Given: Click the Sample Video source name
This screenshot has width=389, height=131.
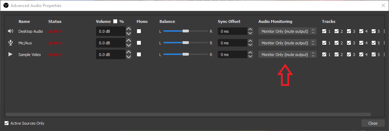Looking at the screenshot, I should point(30,55).
